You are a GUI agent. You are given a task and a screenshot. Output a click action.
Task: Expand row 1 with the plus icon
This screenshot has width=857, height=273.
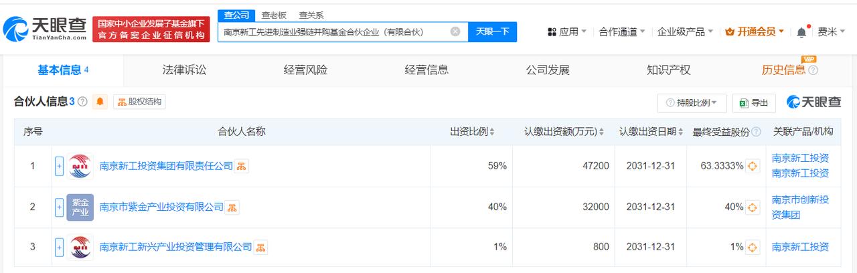59,166
